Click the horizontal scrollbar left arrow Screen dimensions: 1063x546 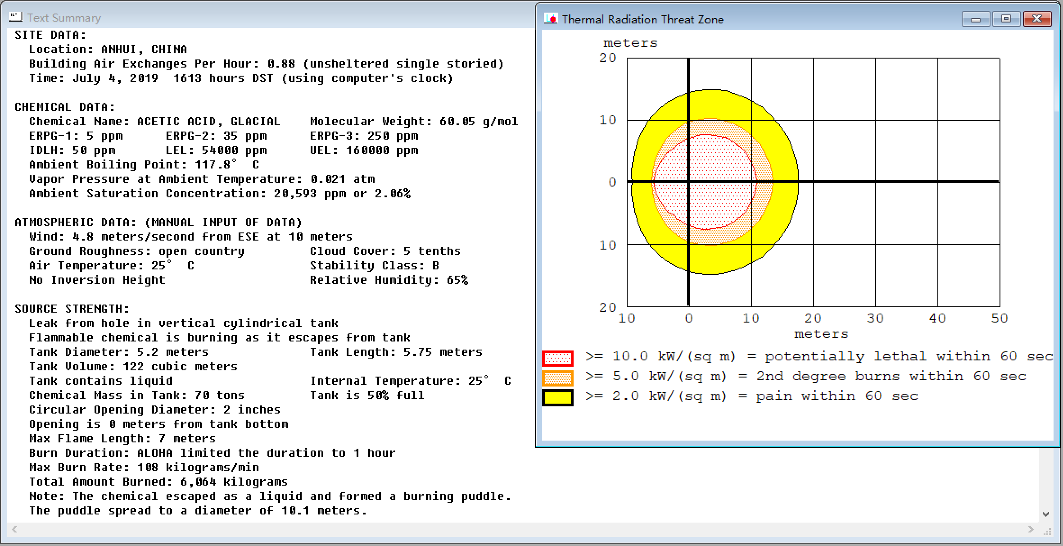15,529
